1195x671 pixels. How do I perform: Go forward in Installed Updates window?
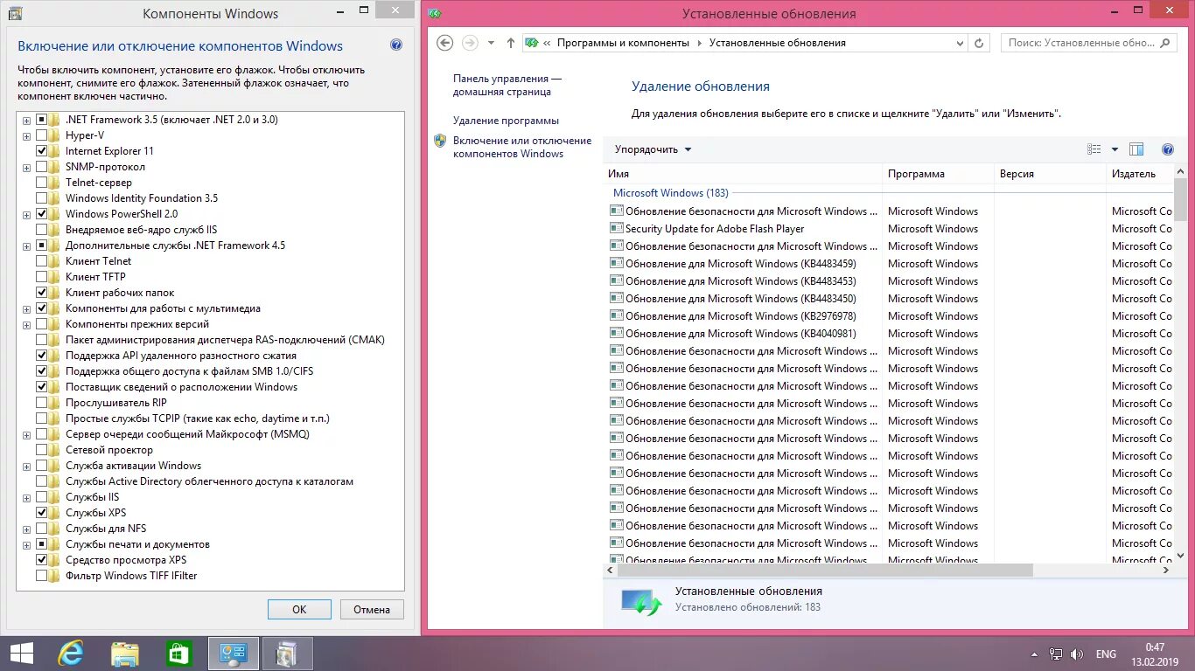click(x=470, y=43)
